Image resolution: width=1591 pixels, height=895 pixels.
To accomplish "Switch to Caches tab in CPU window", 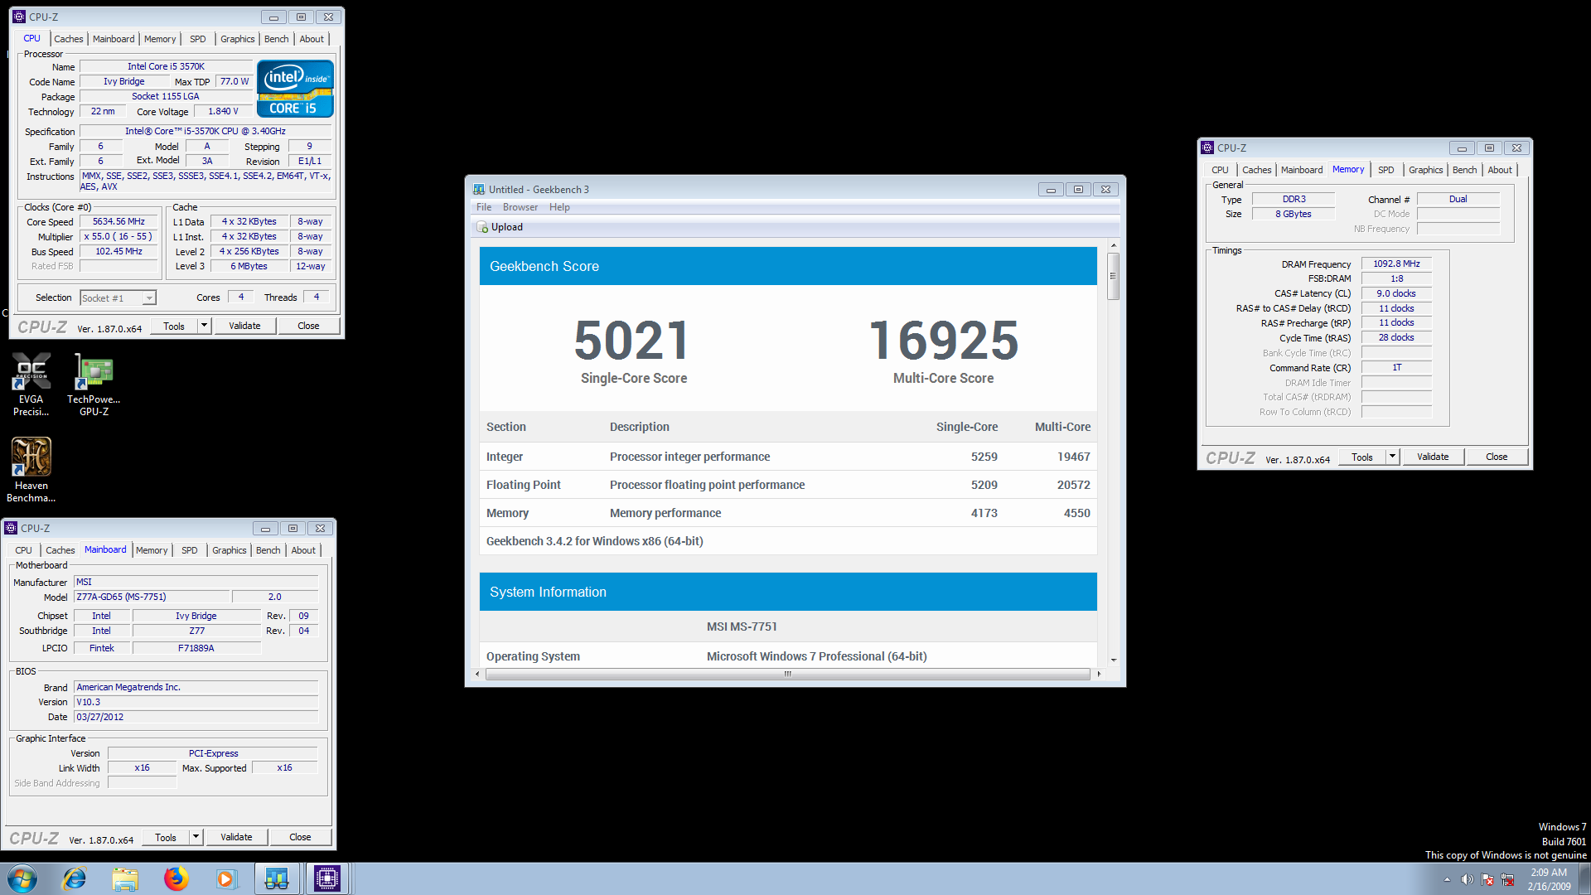I will pos(69,39).
